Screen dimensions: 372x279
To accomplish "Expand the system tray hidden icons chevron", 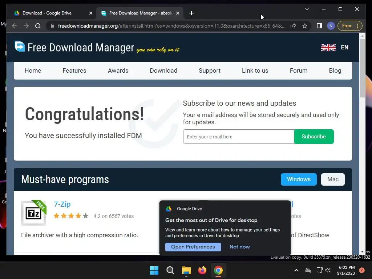I will click(x=296, y=270).
